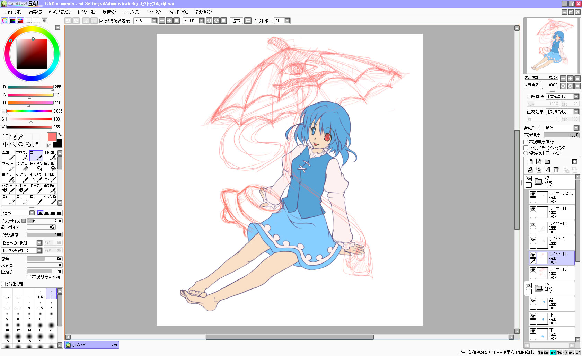Screen dimensions: 582x356
Task: Pick the 水彩筆 brush beside 筆
Action: [50, 155]
